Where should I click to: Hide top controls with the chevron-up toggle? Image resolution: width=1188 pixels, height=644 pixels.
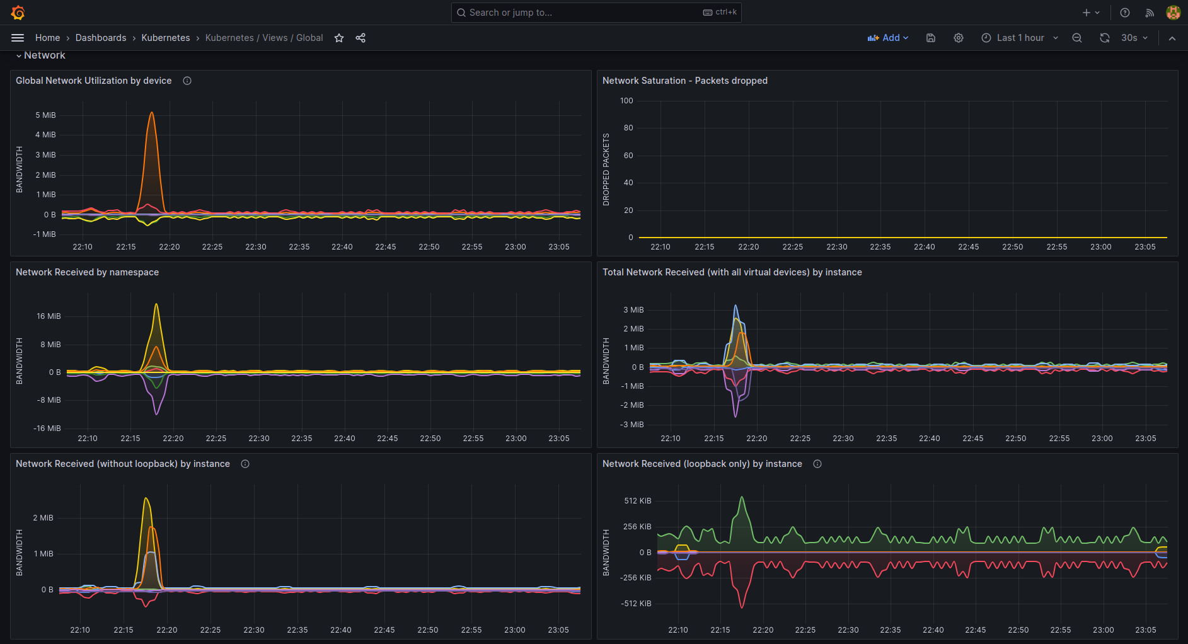[x=1172, y=38]
